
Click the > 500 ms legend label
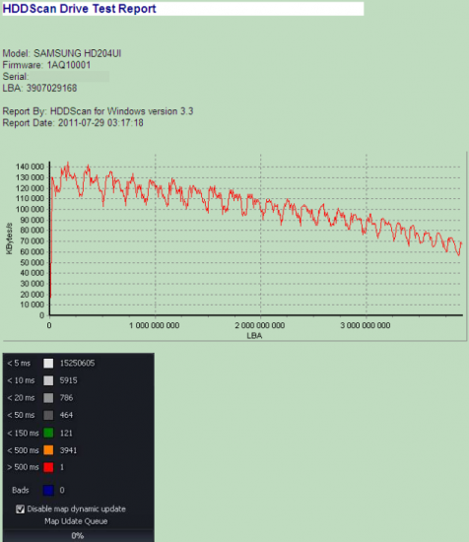click(x=24, y=467)
